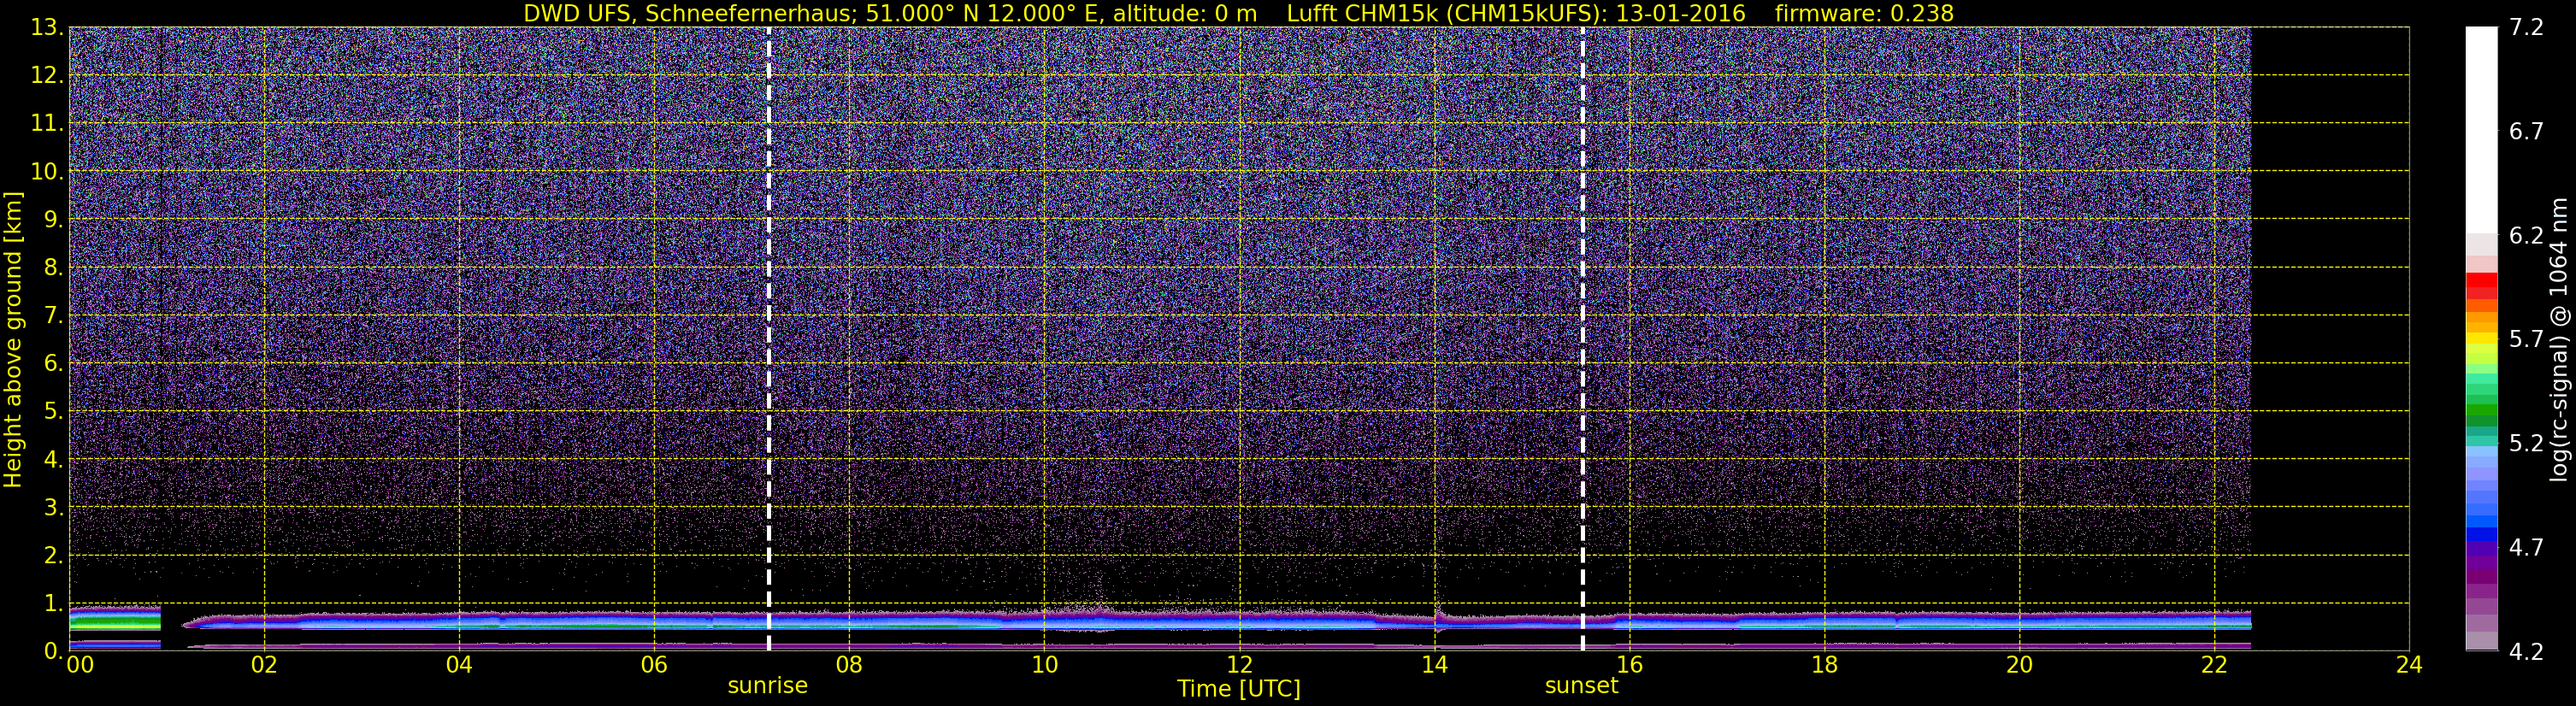Image resolution: width=2576 pixels, height=706 pixels.
Task: Click the 'Height above ground [km]' axis title
Action: 13,339
